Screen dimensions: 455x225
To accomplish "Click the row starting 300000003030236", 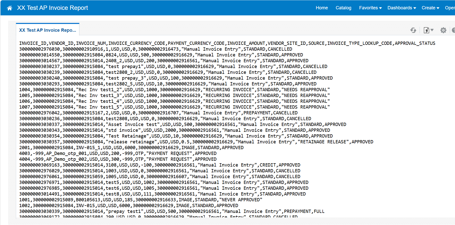I will (x=165, y=119).
